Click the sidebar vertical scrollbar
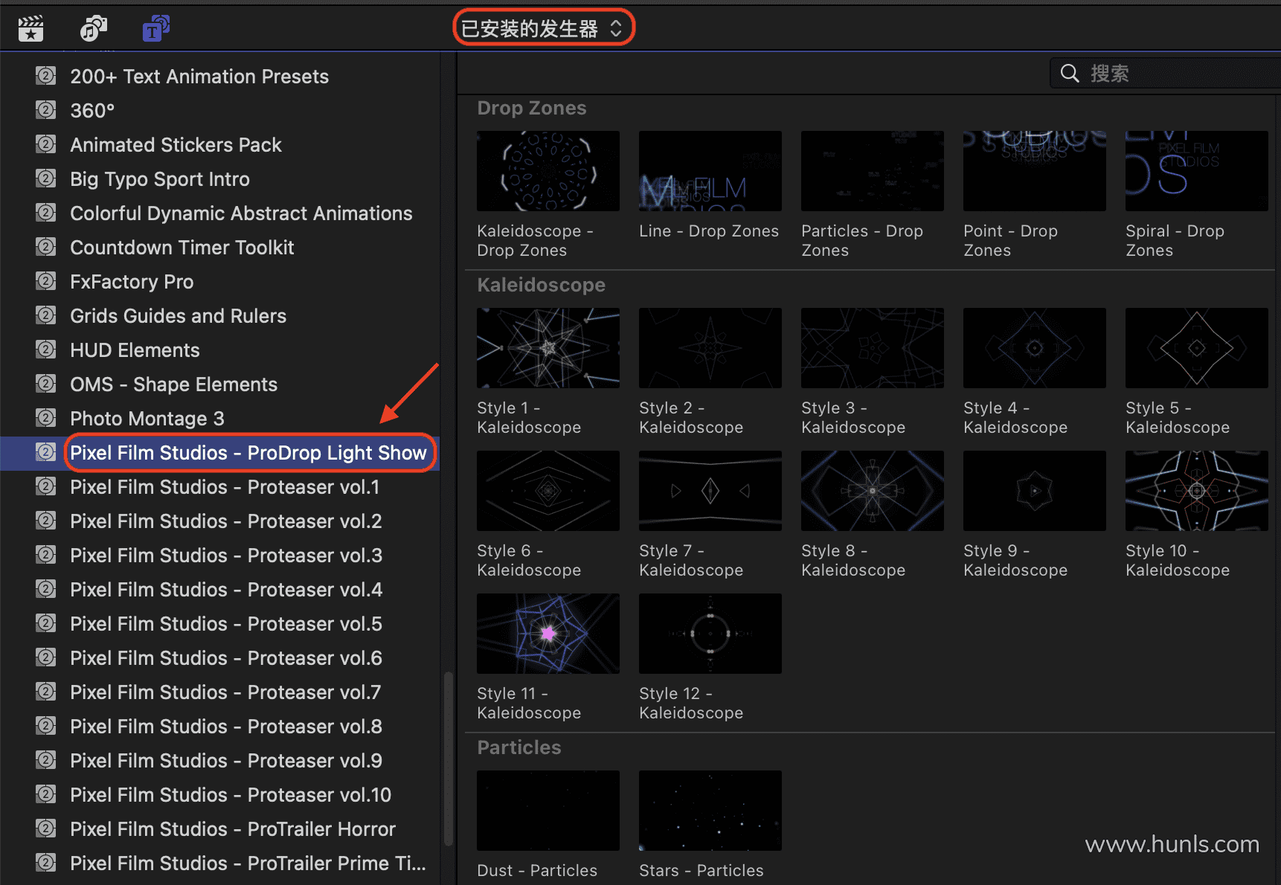Viewport: 1281px width, 885px height. [x=448, y=759]
